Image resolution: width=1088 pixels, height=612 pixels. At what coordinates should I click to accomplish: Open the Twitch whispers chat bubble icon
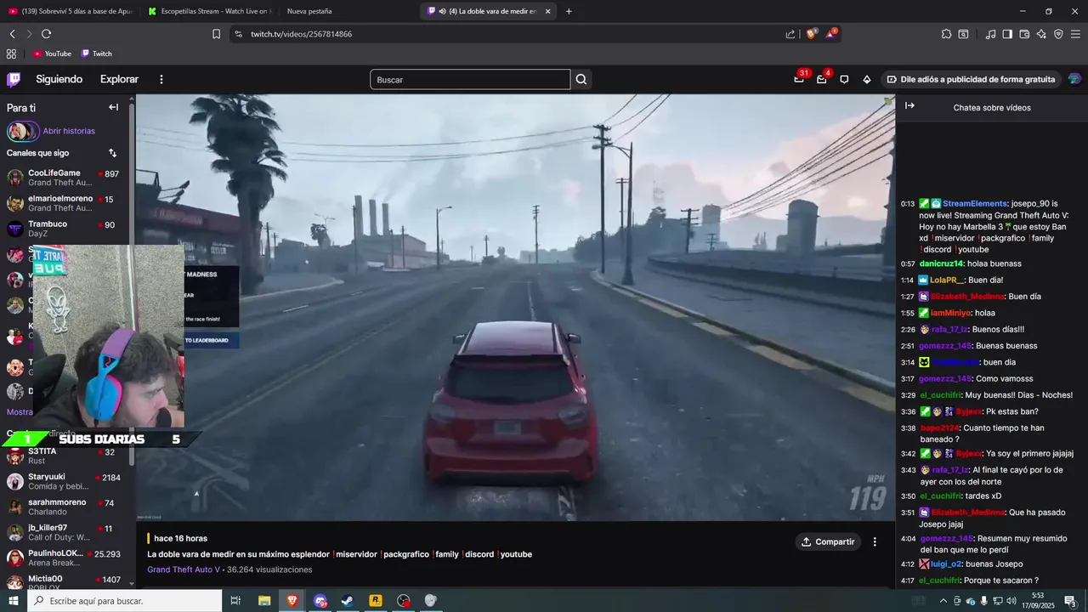844,79
